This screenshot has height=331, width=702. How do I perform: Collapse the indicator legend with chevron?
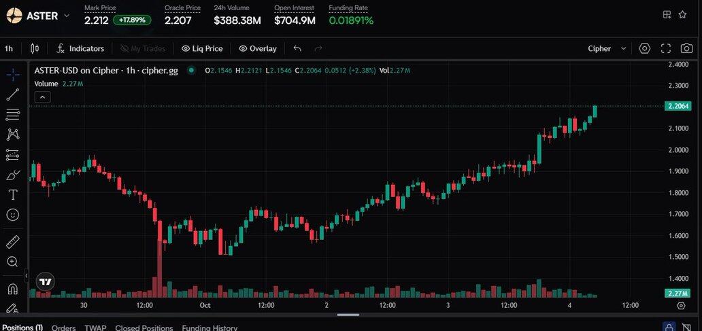point(42,97)
